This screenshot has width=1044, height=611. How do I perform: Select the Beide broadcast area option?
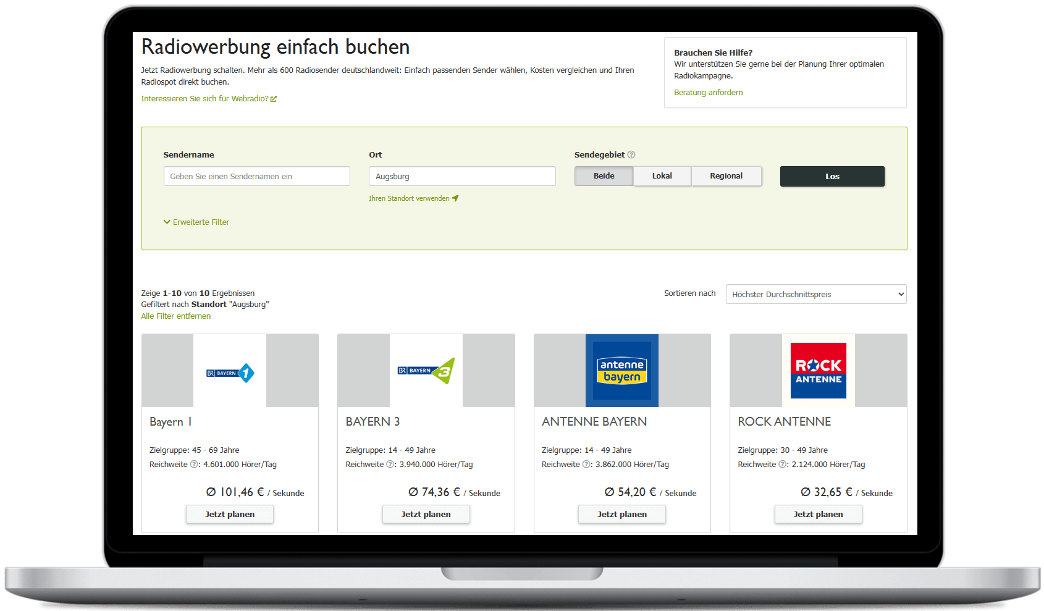pos(603,176)
